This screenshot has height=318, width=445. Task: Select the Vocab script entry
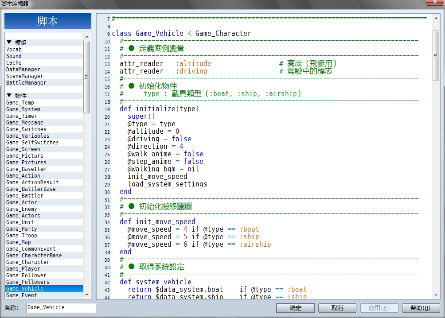[x=44, y=49]
